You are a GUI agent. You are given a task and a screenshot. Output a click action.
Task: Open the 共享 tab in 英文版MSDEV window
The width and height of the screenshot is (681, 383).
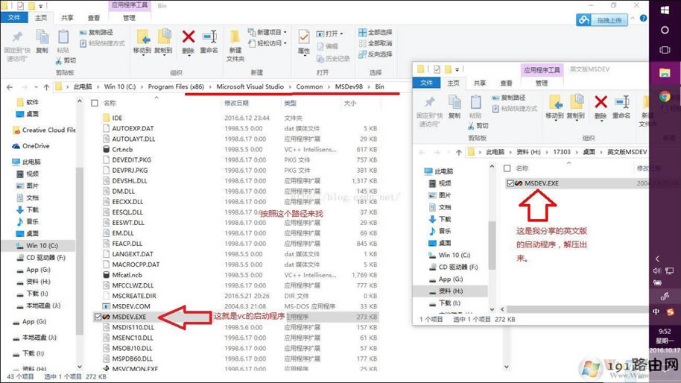click(480, 83)
